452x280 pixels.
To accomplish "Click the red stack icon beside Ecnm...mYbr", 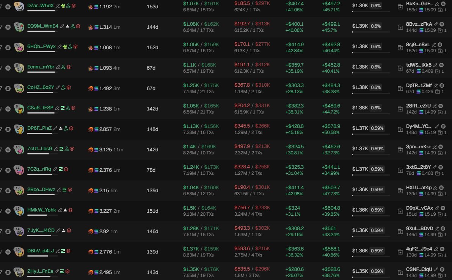I will pyautogui.click(x=69, y=67).
